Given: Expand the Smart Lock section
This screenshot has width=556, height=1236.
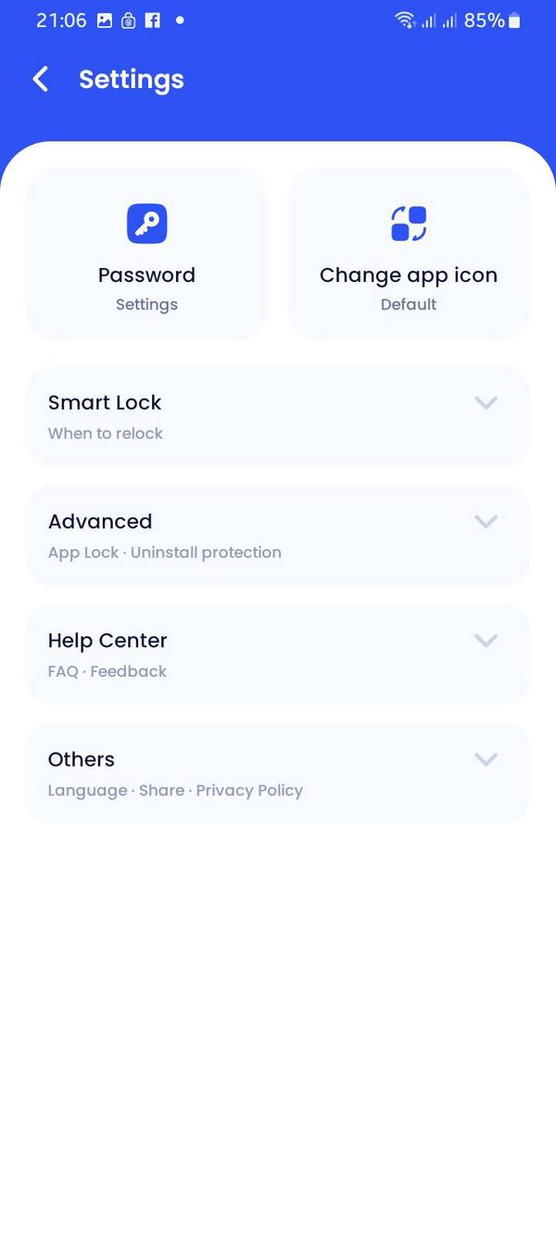Looking at the screenshot, I should (486, 402).
